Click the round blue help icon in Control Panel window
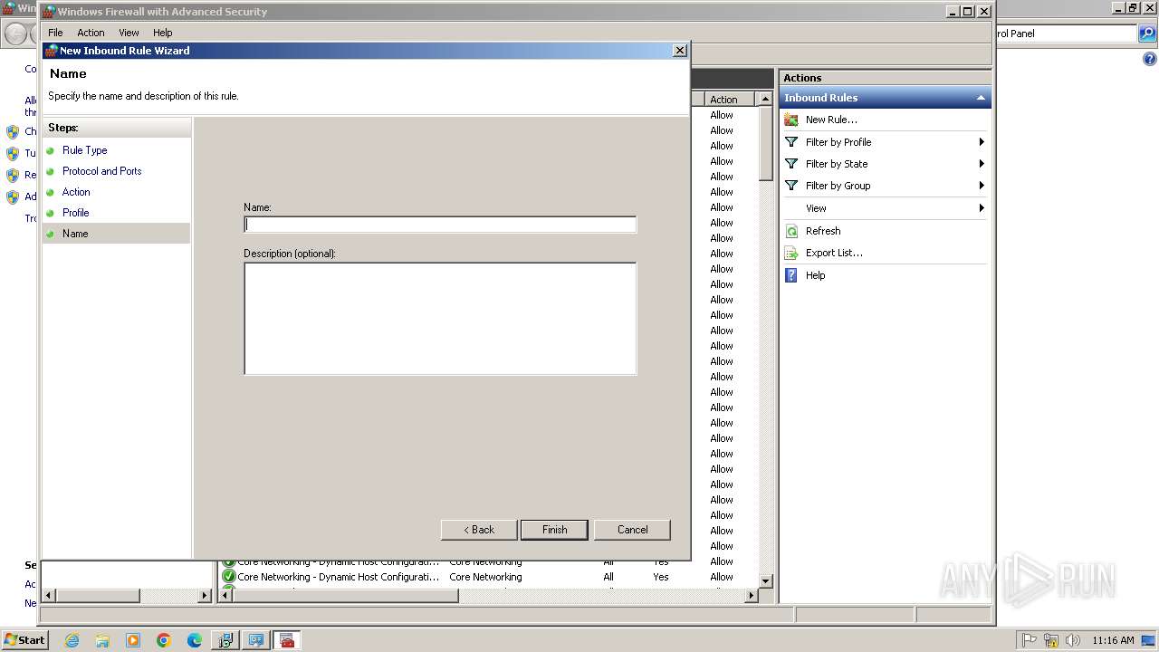Viewport: 1159px width, 652px height. 1150,60
